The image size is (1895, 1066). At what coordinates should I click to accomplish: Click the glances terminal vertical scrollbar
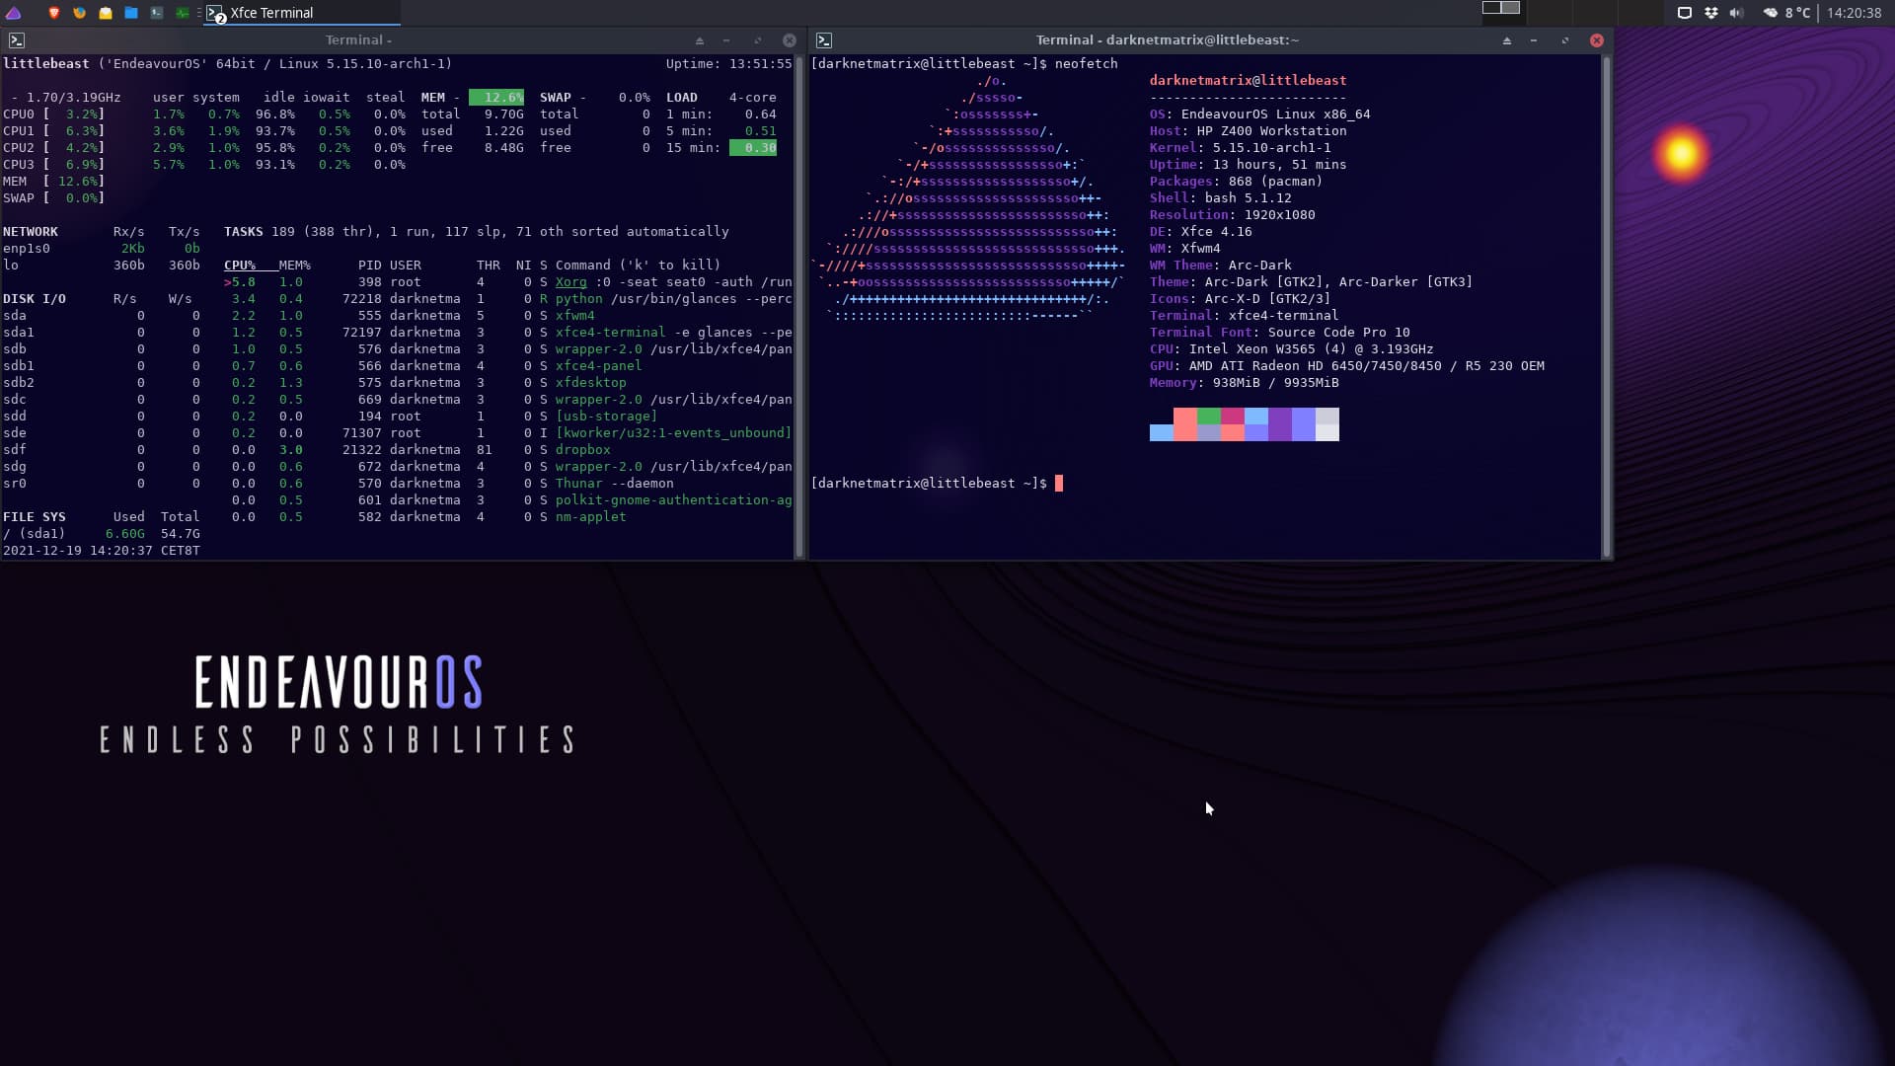(x=799, y=306)
